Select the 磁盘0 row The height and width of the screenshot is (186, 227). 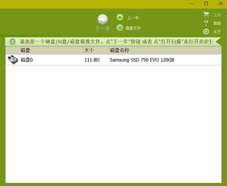click(x=113, y=60)
